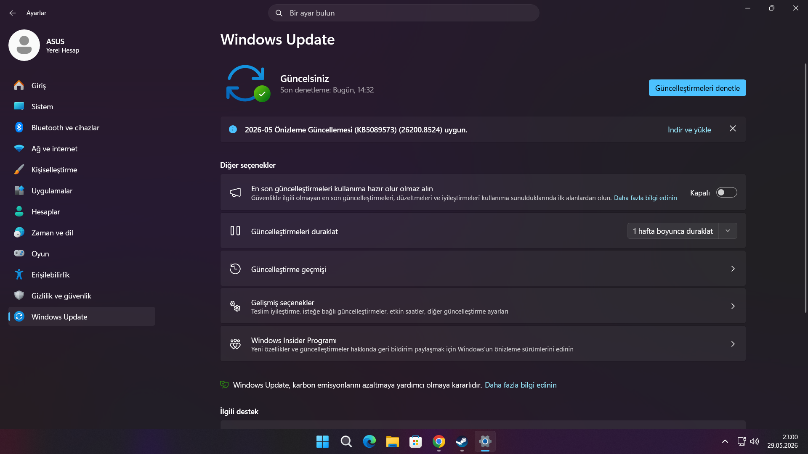Toggle get latest updates as soon as available
This screenshot has height=454, width=808.
[726, 193]
